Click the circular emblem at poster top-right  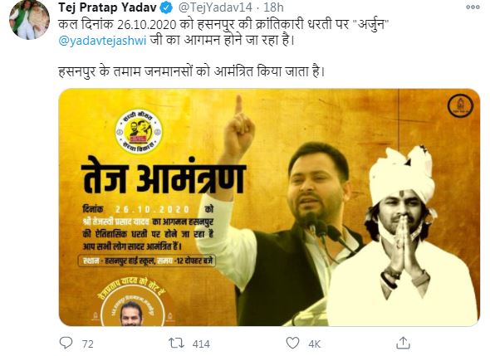[x=460, y=106]
